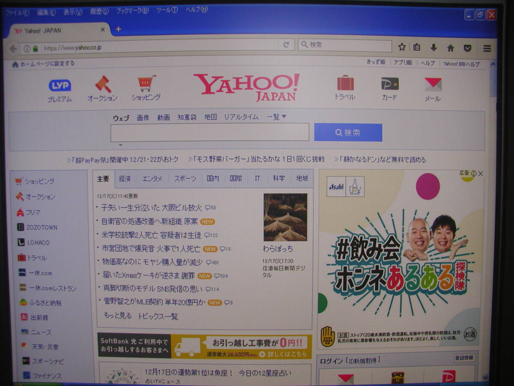Show site information icon in address bar
Image resolution: width=514 pixels, height=386 pixels.
coord(27,48)
